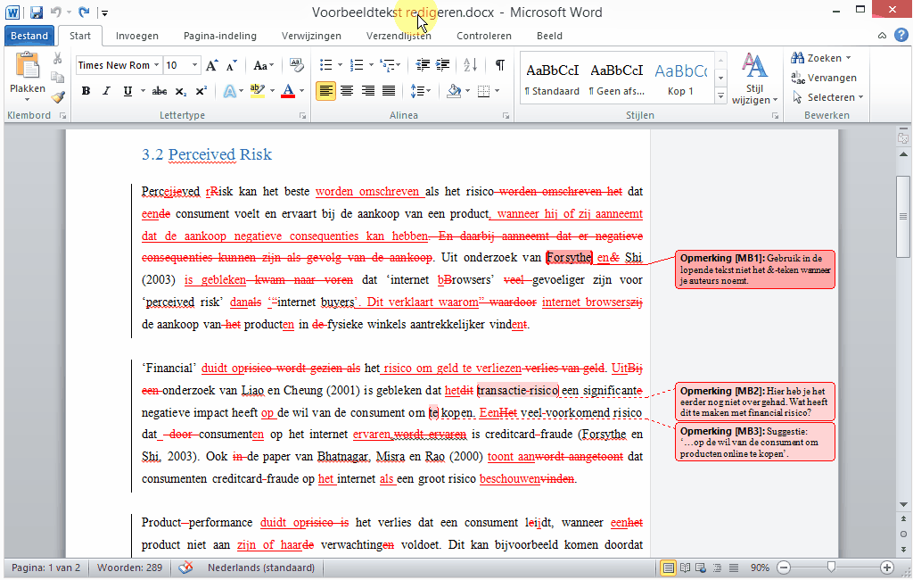The height and width of the screenshot is (580, 913).
Task: Click the Format Painter brush icon
Action: pyautogui.click(x=58, y=97)
